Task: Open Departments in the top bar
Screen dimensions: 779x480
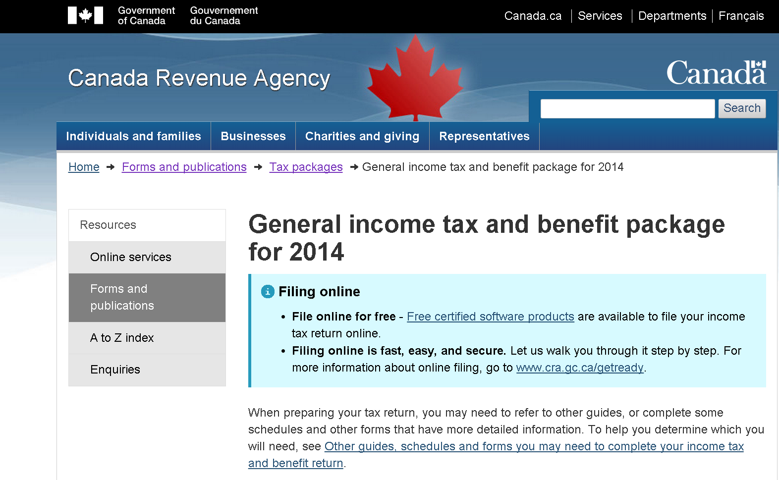Action: click(x=672, y=16)
